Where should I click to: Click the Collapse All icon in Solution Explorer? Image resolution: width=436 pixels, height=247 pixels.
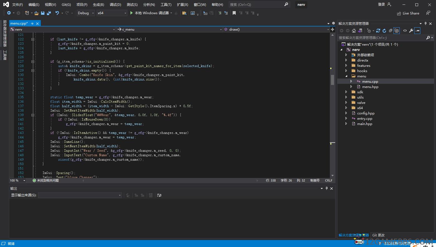390,31
